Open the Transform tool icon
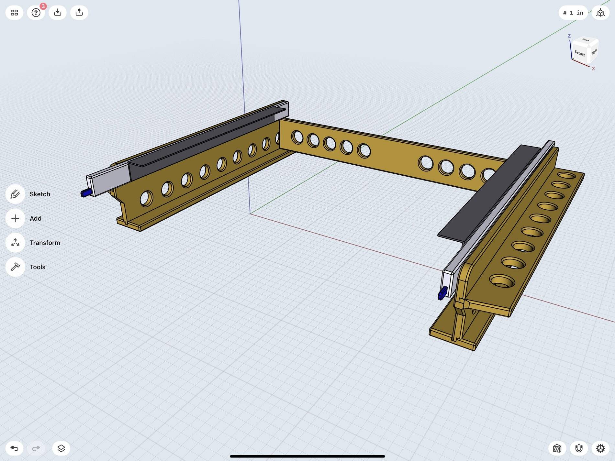Viewport: 615px width, 461px height. point(15,243)
